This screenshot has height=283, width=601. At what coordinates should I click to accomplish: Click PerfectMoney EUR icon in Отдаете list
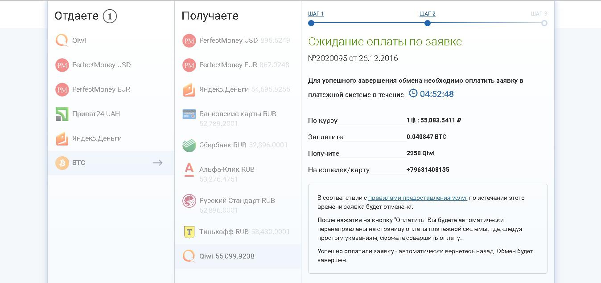[x=62, y=89]
